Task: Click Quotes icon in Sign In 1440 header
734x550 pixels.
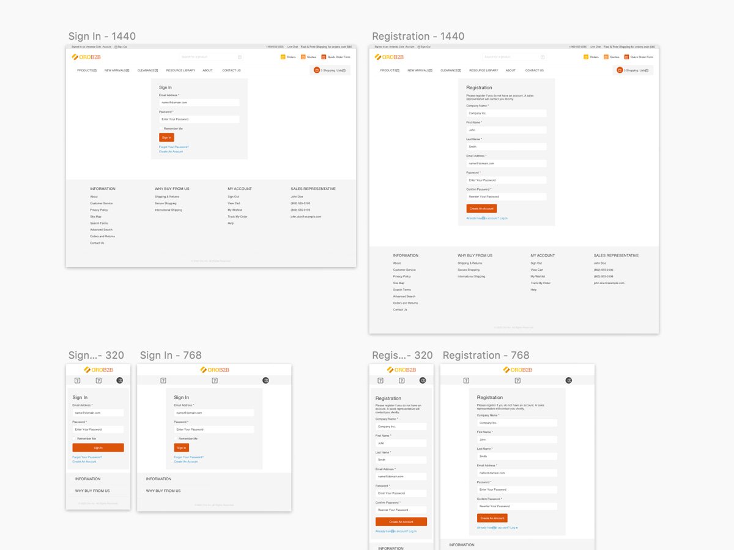Action: [x=303, y=57]
